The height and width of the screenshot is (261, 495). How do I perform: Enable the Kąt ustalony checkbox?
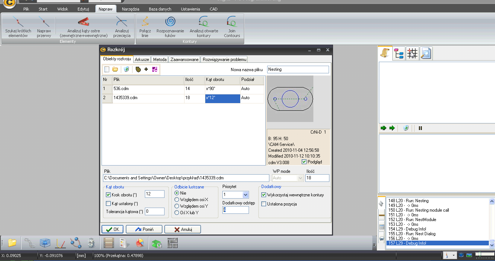(108, 204)
